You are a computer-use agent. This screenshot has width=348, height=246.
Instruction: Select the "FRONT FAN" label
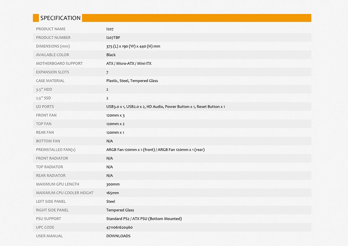pos(46,116)
